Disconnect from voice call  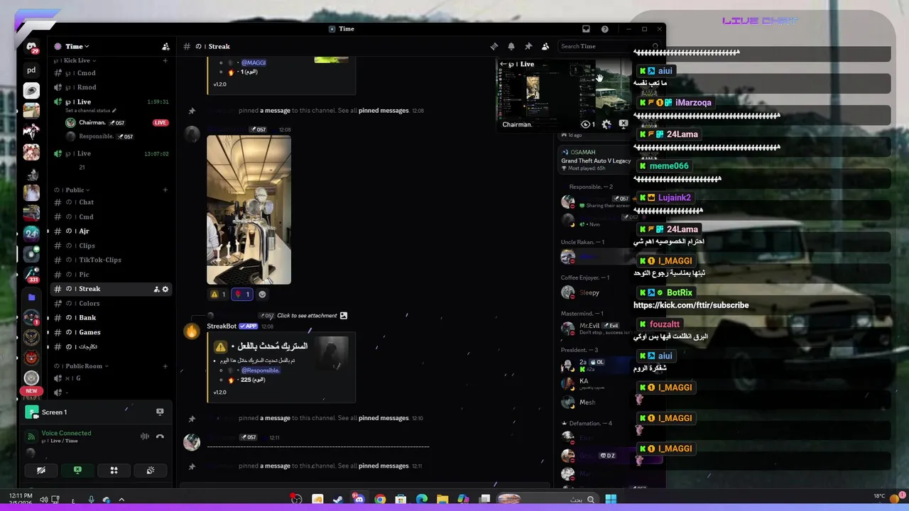tap(160, 436)
